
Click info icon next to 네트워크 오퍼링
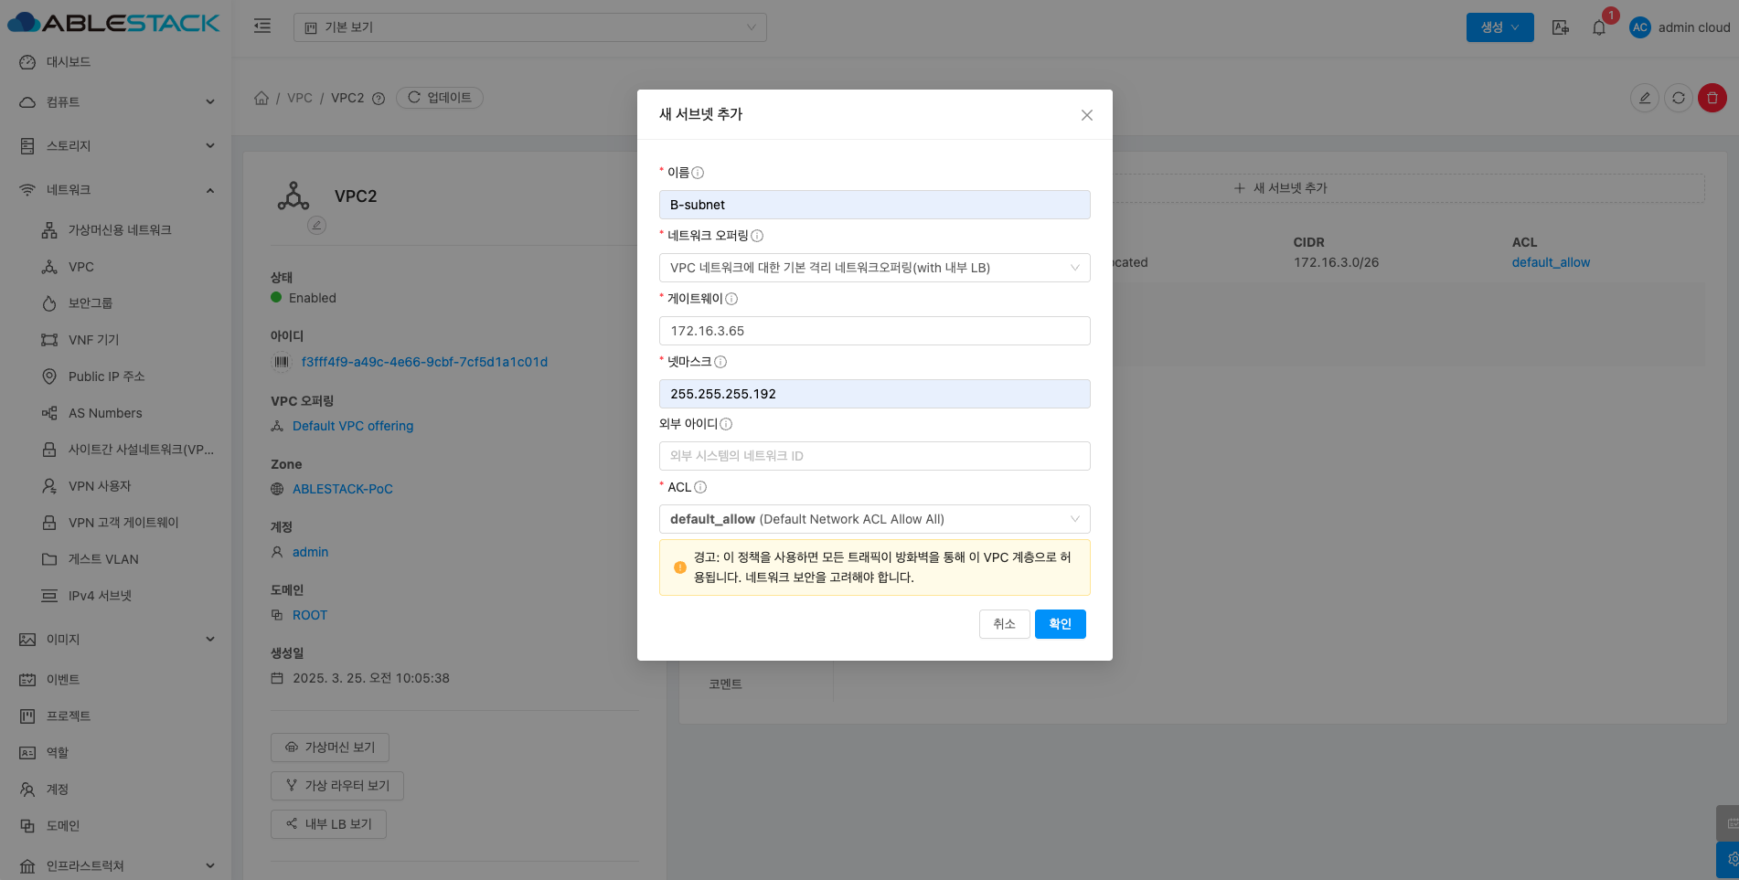[757, 236]
